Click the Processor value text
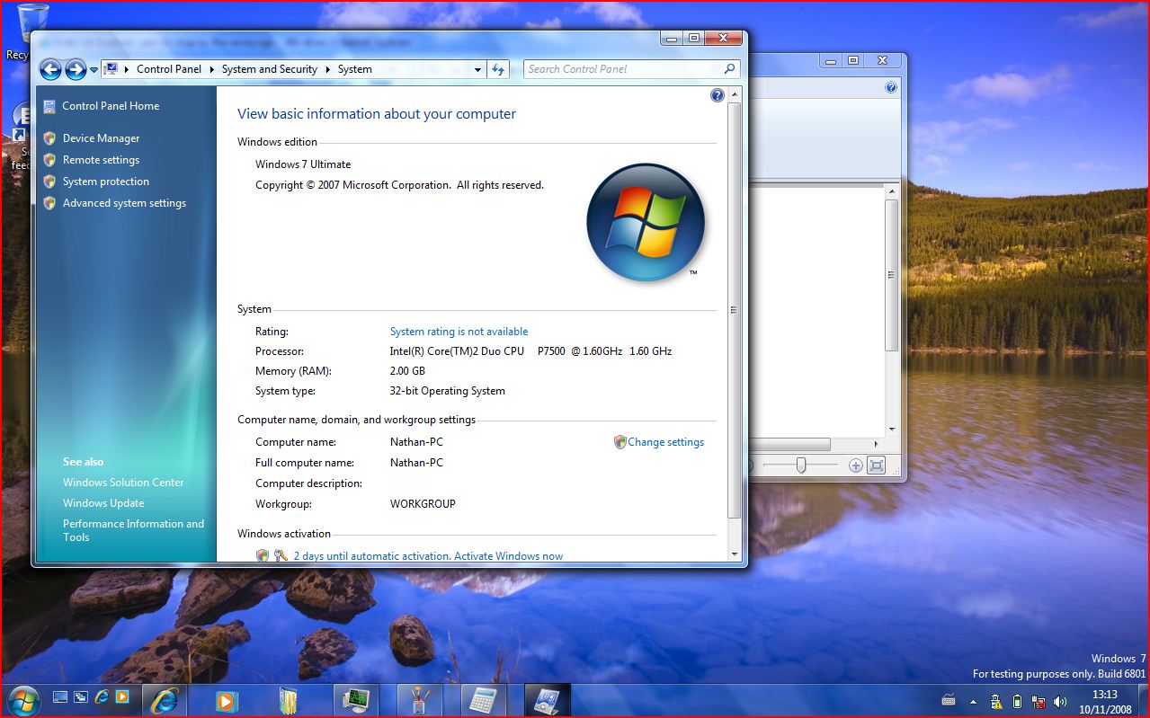 click(530, 351)
